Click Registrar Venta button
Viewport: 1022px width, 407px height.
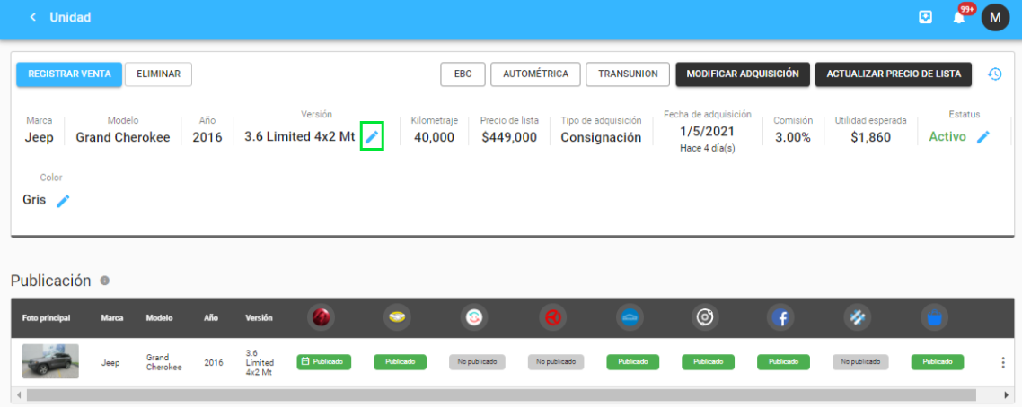tap(68, 74)
